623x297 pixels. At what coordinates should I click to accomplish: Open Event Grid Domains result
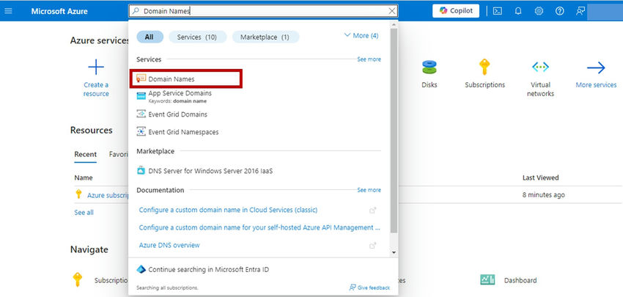pos(177,114)
